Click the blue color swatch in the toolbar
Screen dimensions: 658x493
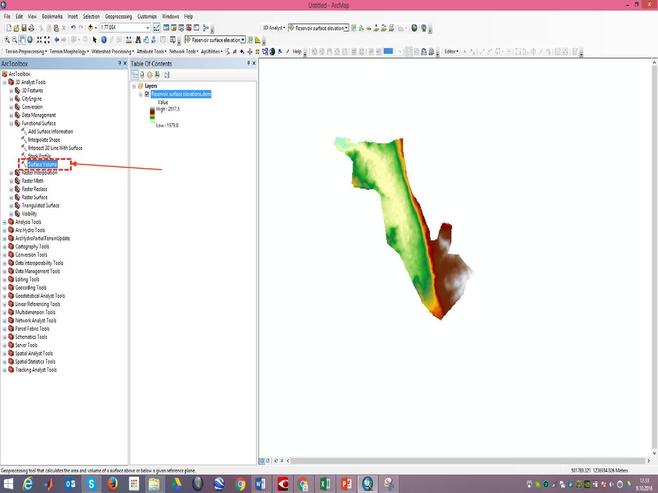[x=388, y=51]
